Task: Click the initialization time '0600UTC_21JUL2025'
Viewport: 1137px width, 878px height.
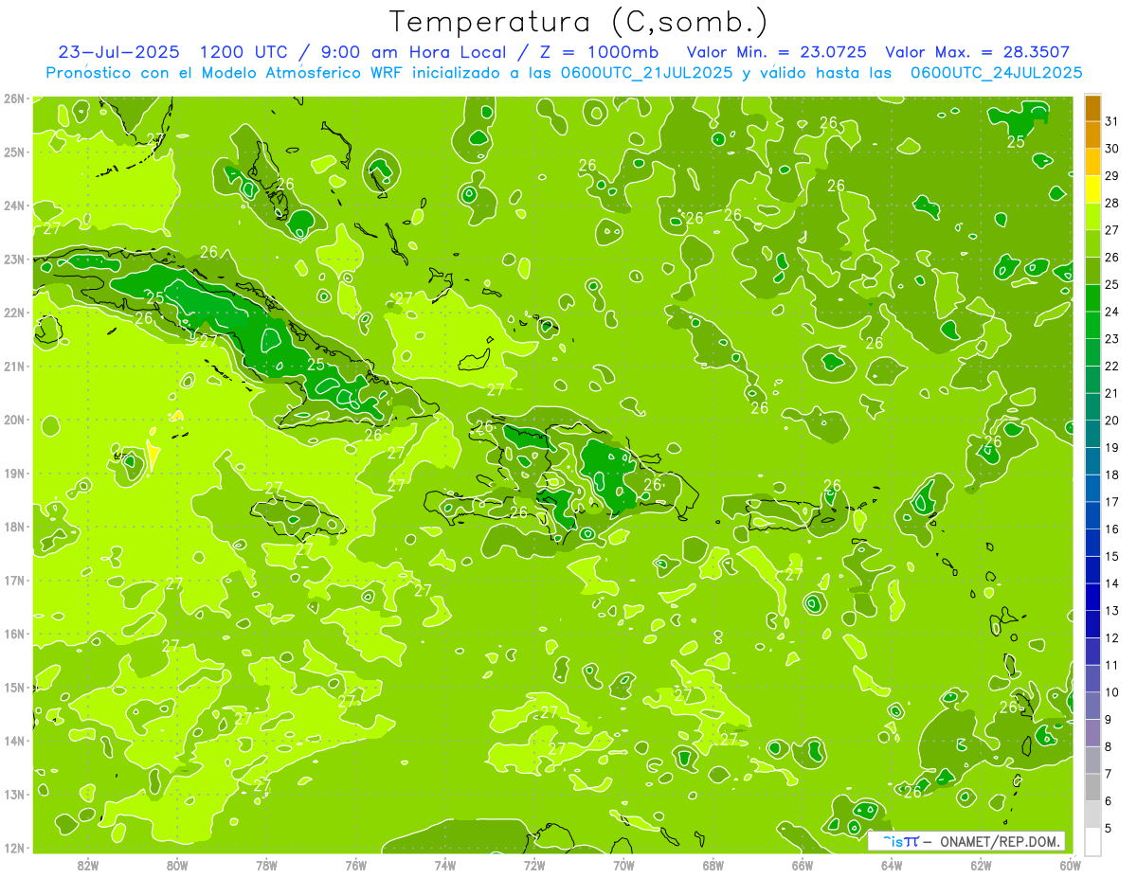Action: 646,72
